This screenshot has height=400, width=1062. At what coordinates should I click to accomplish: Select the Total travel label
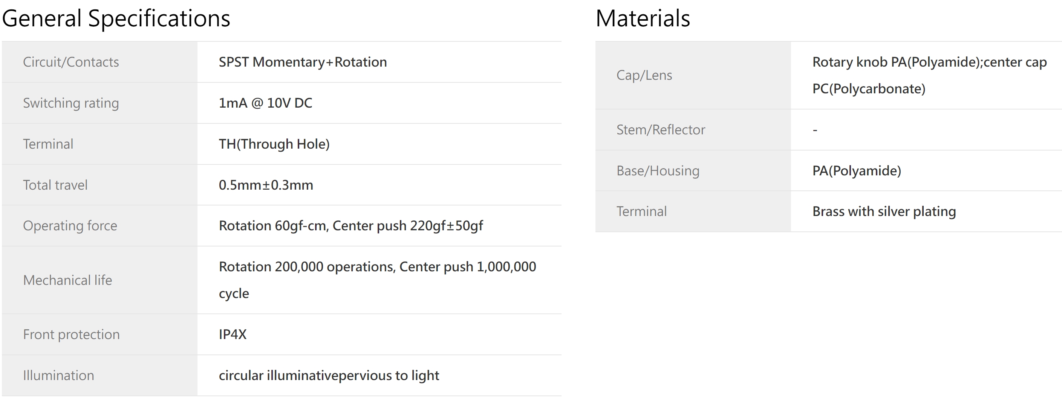tap(55, 185)
